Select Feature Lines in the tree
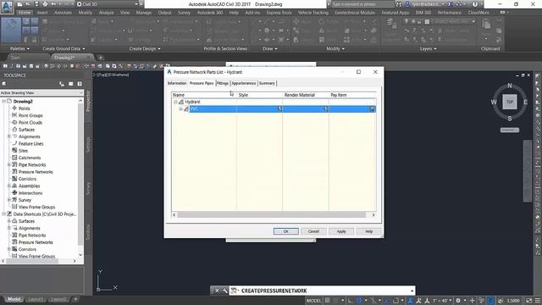 click(x=30, y=143)
